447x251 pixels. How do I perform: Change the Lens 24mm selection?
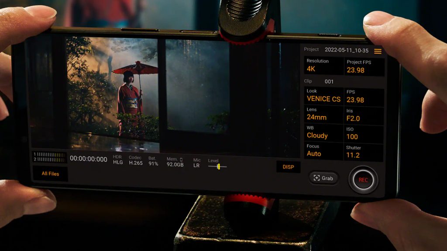click(x=323, y=114)
